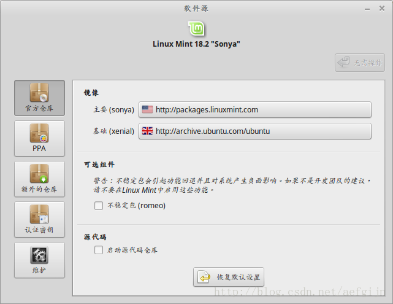Click the UK flag on base mirror

coord(147,131)
